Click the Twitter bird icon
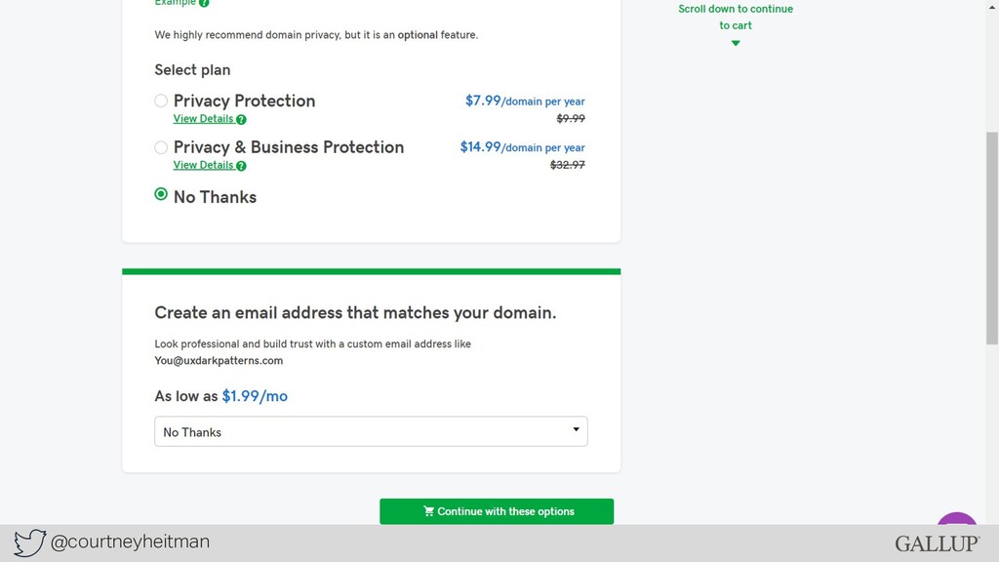 (x=30, y=542)
